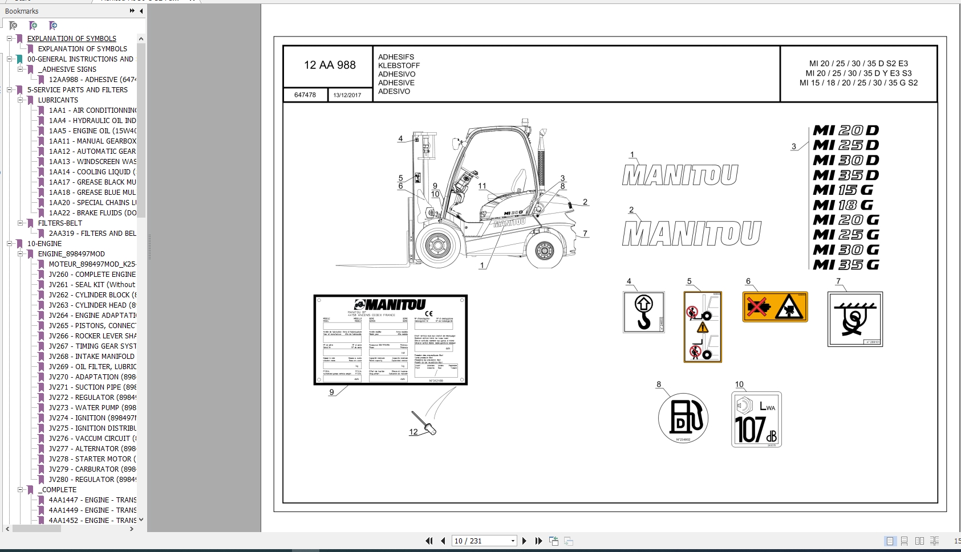Click the next view icon
The image size is (961, 552).
[x=569, y=541]
